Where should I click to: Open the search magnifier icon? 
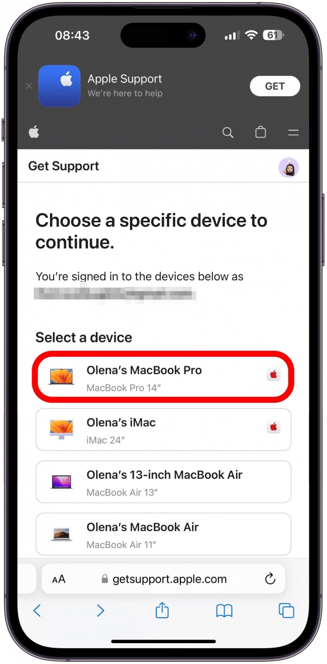pyautogui.click(x=228, y=133)
